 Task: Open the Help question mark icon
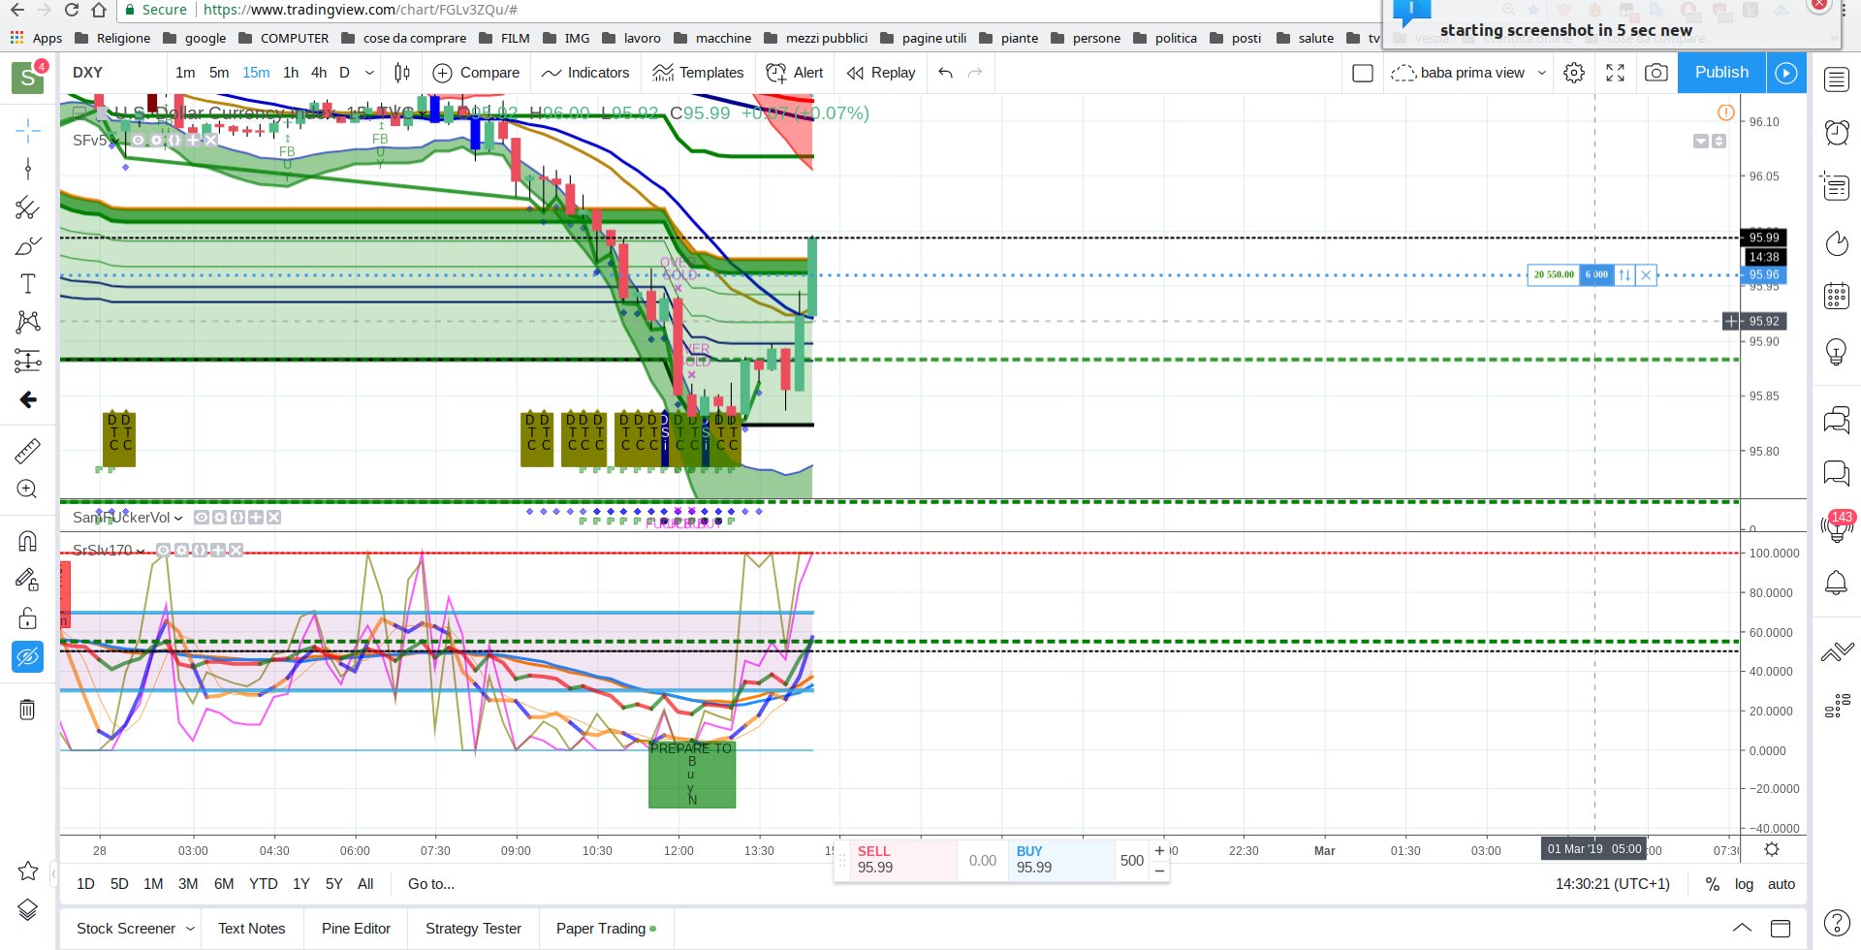point(1837,923)
